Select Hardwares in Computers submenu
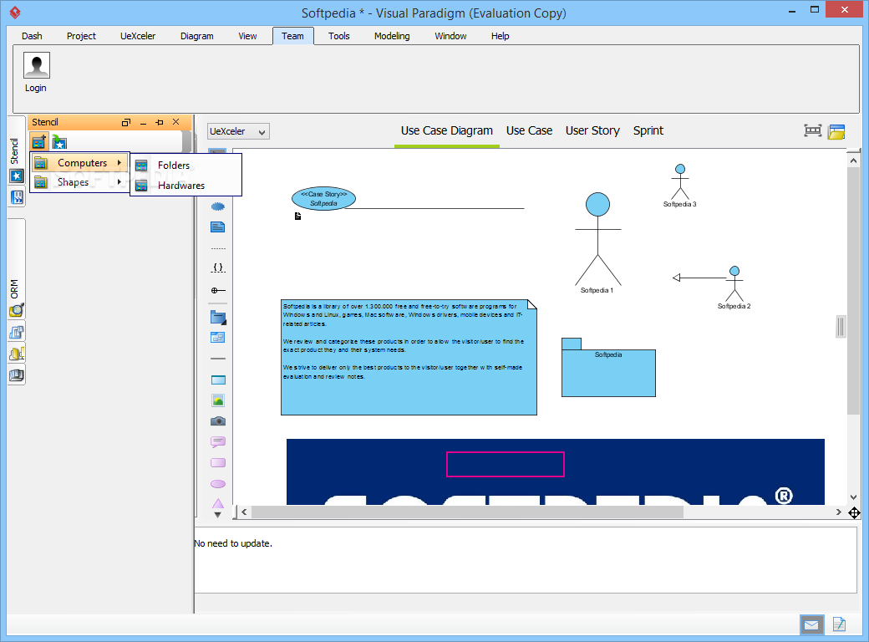Screen dimensions: 869x642 [x=185, y=186]
